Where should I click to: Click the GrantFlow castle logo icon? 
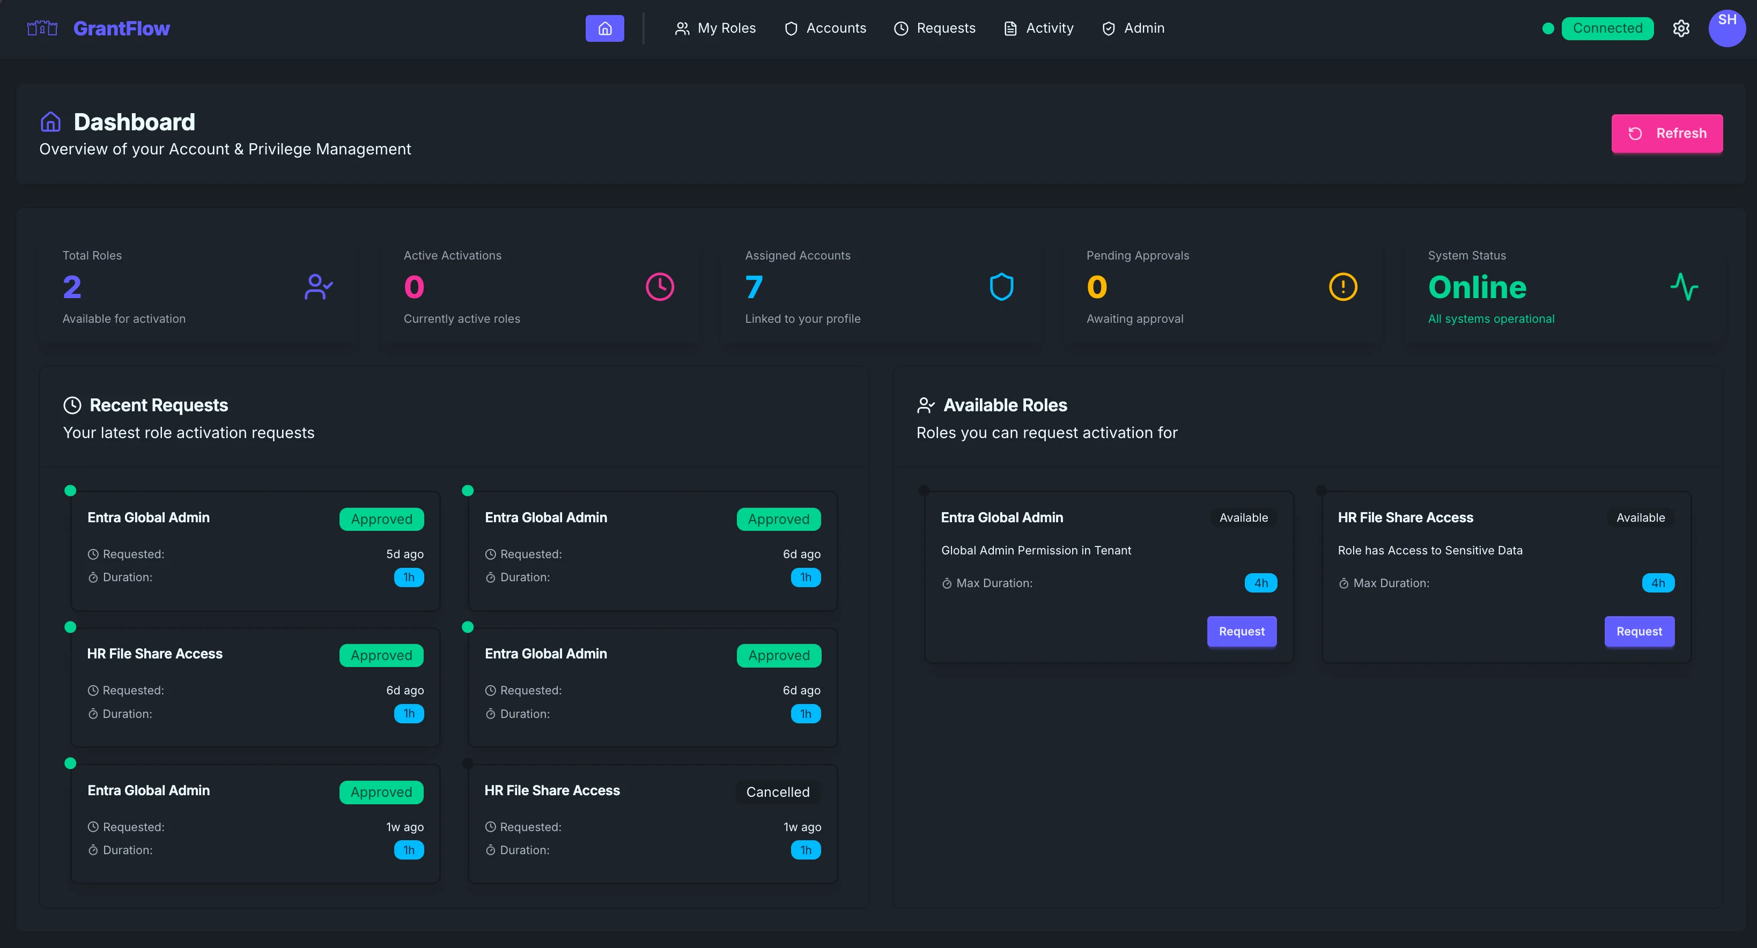[42, 28]
